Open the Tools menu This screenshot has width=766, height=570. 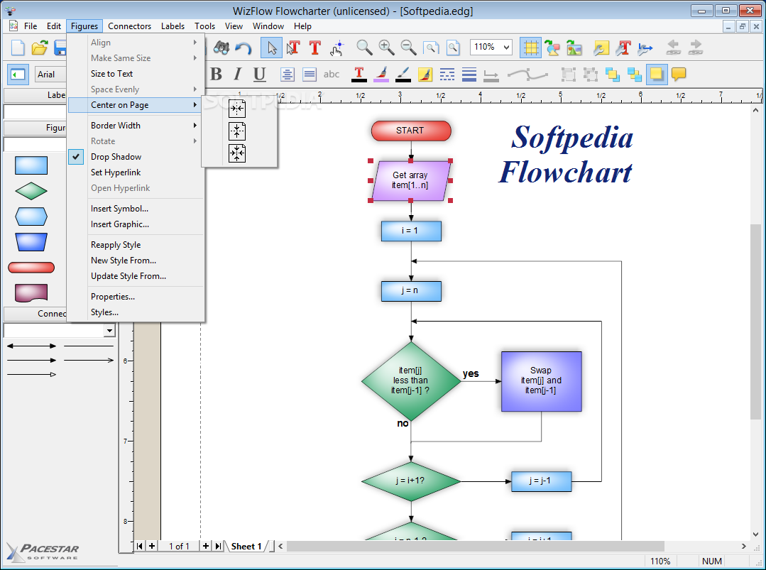204,26
